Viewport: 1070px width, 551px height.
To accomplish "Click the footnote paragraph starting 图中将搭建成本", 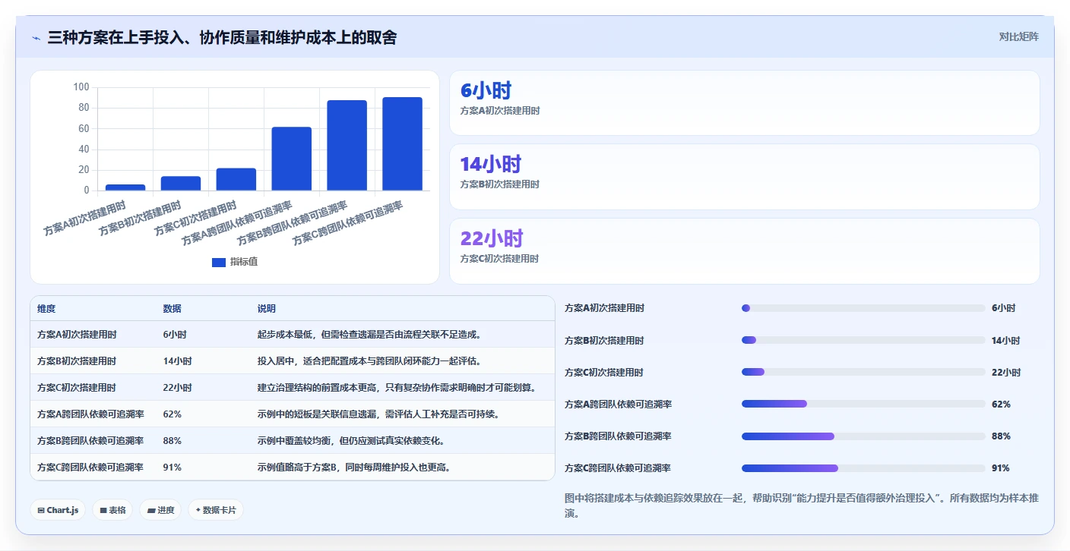I will click(802, 505).
